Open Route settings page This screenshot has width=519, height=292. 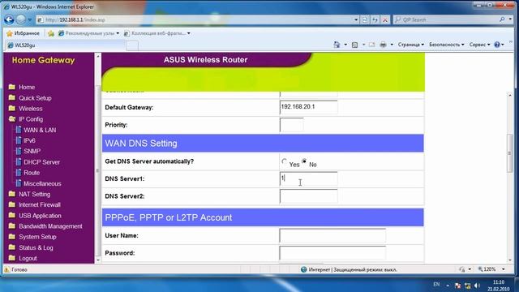[32, 173]
